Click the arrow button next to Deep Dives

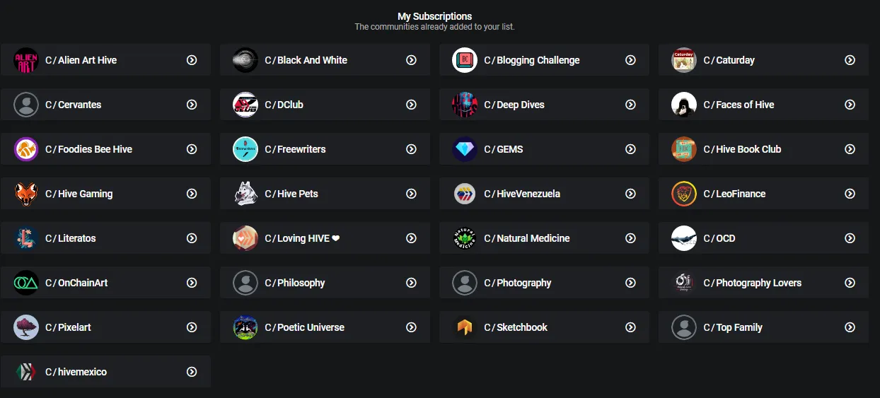630,105
